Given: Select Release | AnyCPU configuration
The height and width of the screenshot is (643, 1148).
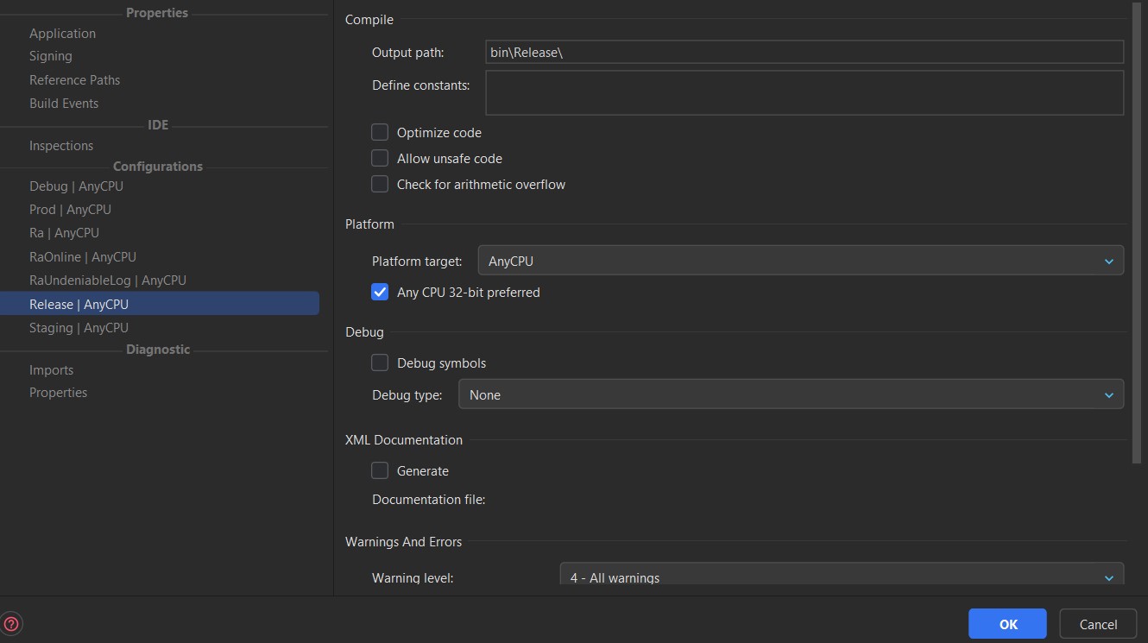Looking at the screenshot, I should (160, 304).
